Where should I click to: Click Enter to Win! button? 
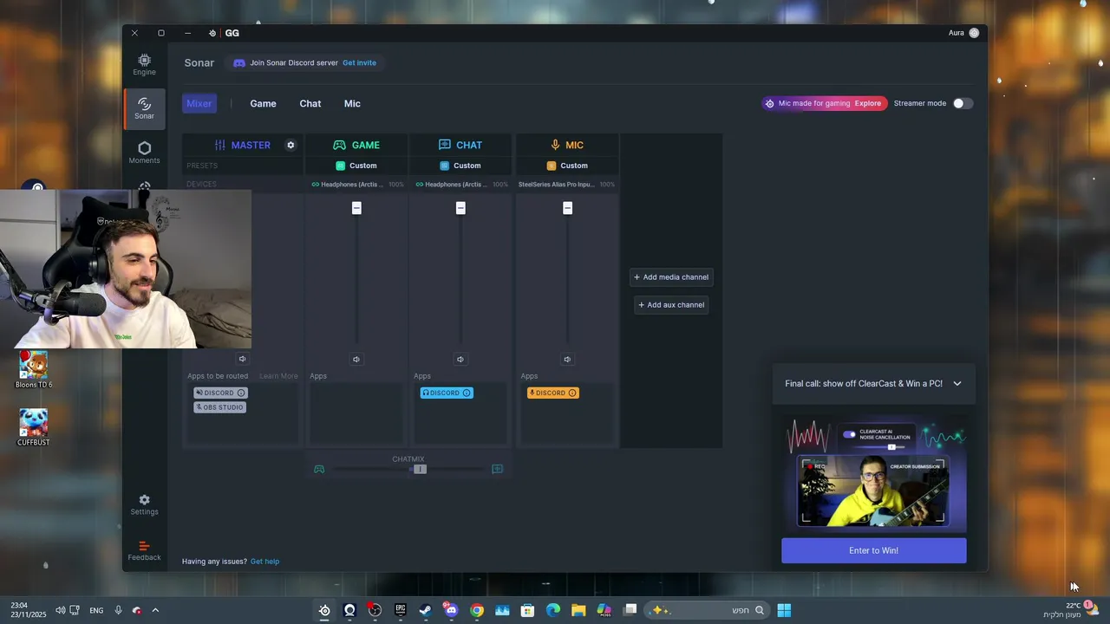coord(873,550)
